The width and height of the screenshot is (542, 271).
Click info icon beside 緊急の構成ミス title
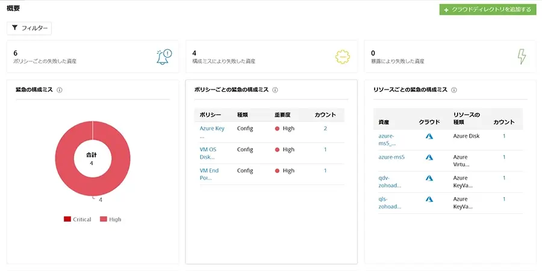(x=60, y=90)
